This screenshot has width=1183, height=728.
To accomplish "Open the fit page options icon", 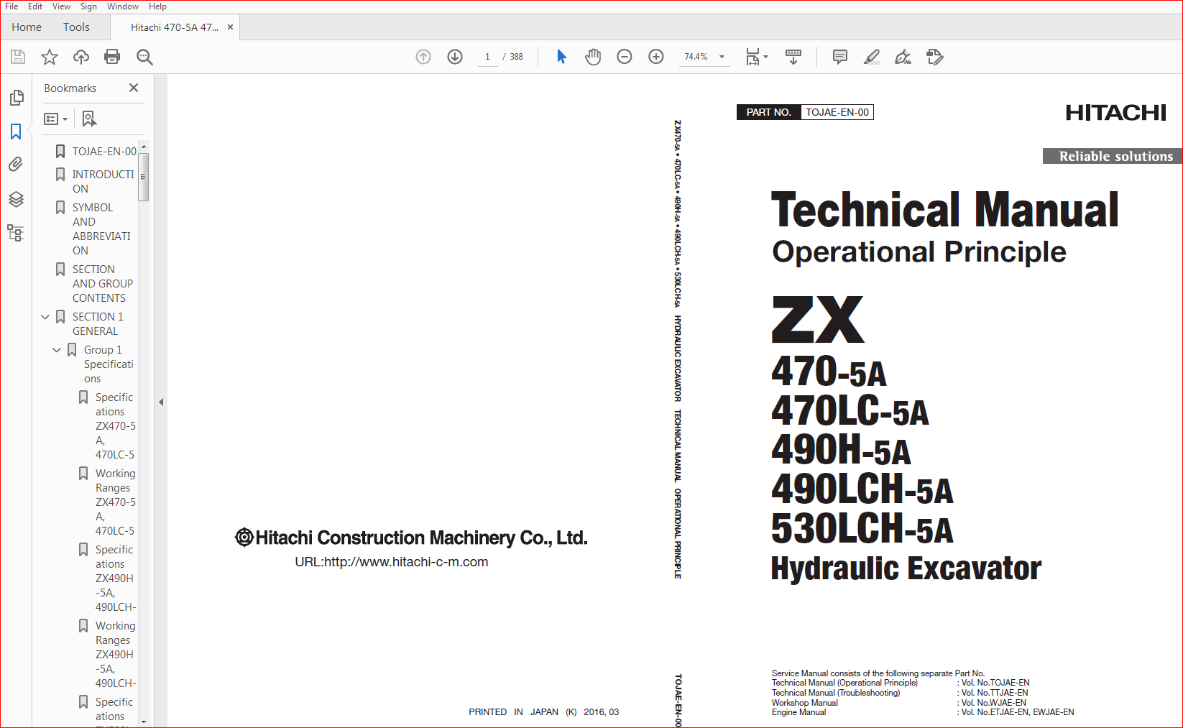I will pyautogui.click(x=752, y=57).
